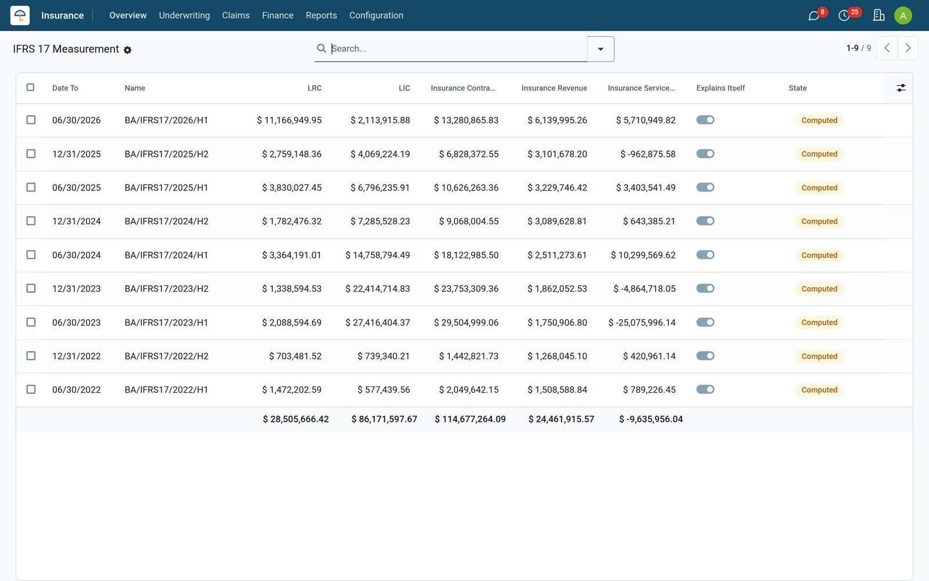Select the BA/IFRS17/2025/H2 row checkbox

pyautogui.click(x=31, y=153)
